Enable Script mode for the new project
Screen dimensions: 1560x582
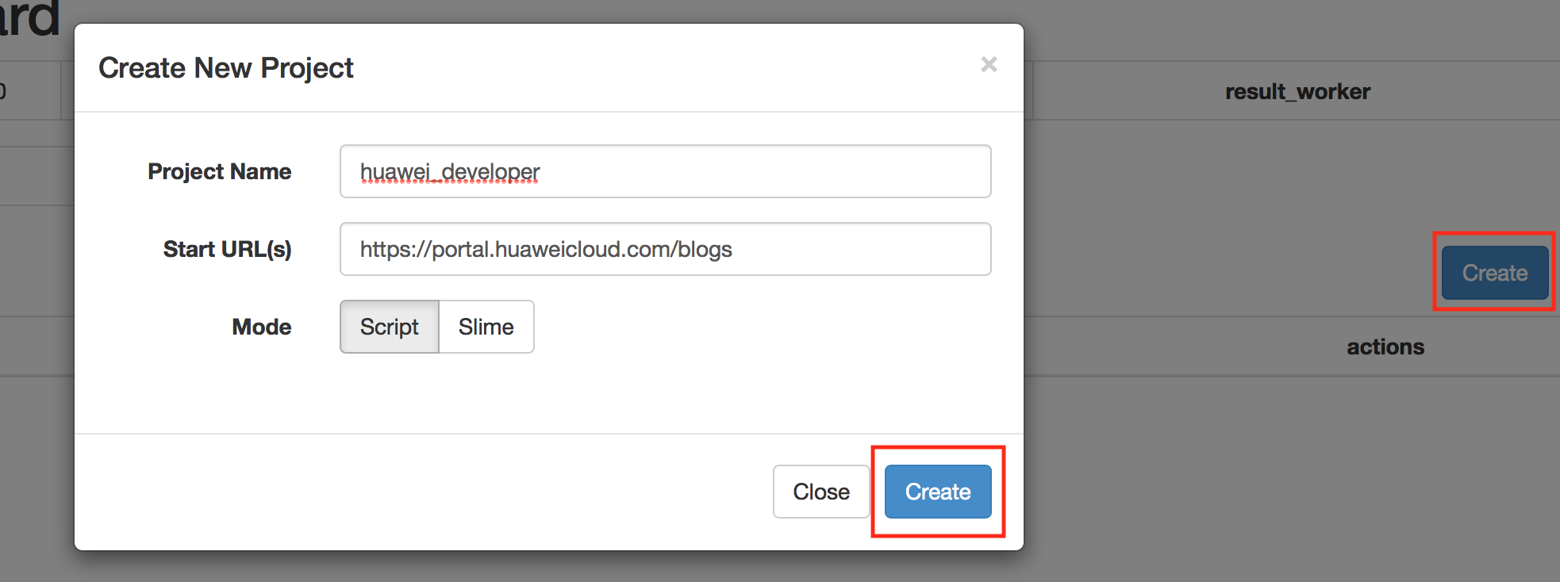click(390, 327)
